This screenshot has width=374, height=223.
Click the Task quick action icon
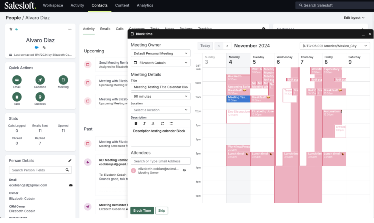click(x=17, y=97)
